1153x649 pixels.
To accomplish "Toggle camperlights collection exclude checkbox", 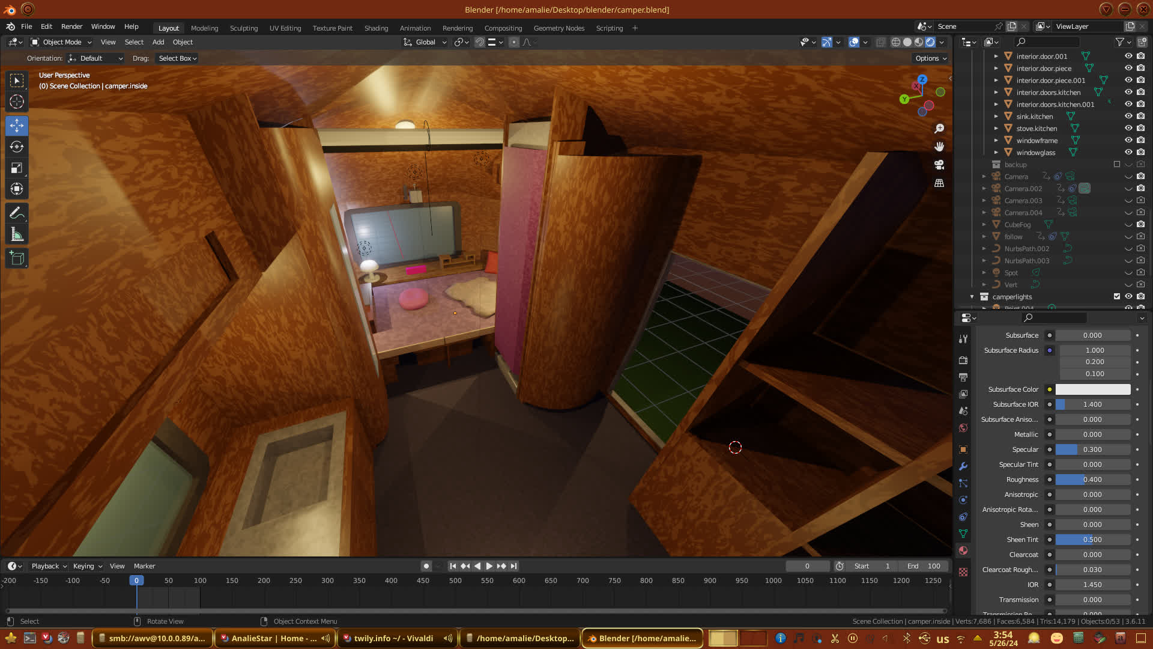I will [1117, 296].
